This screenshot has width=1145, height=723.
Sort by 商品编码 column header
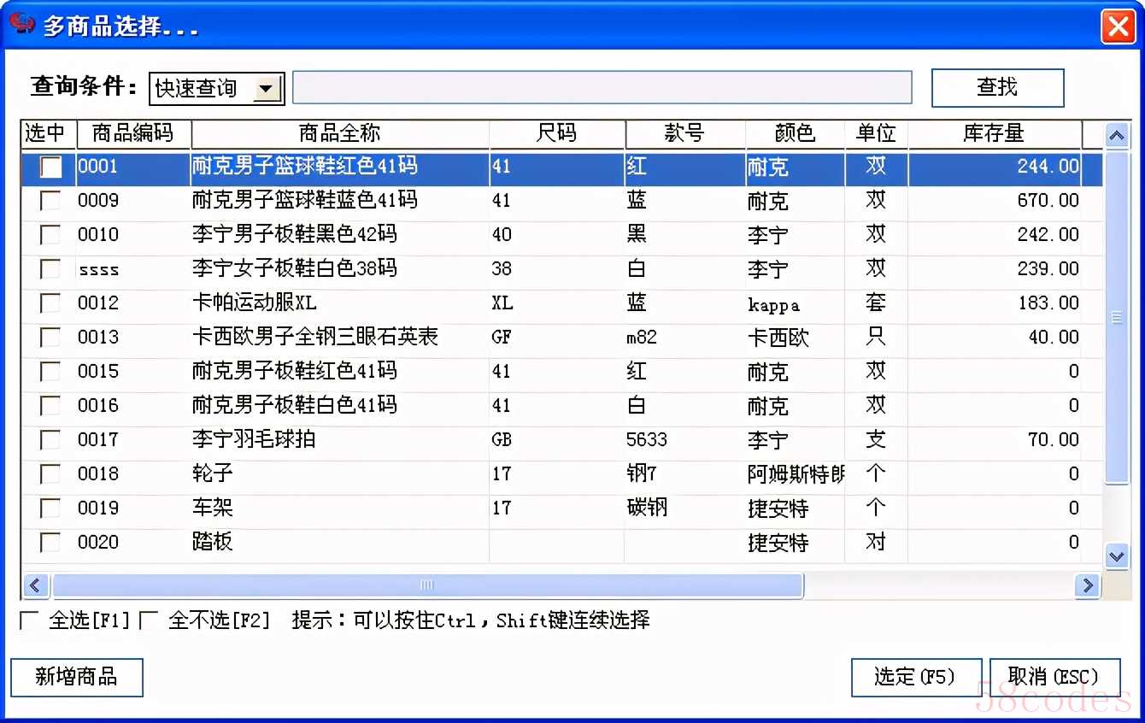point(133,133)
